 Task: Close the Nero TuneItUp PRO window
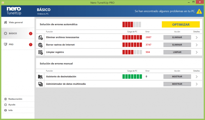coord(200,2)
